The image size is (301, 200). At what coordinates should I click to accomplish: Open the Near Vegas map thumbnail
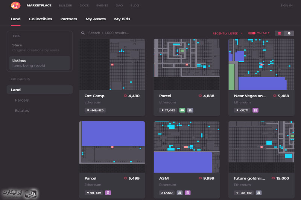[x=261, y=64]
